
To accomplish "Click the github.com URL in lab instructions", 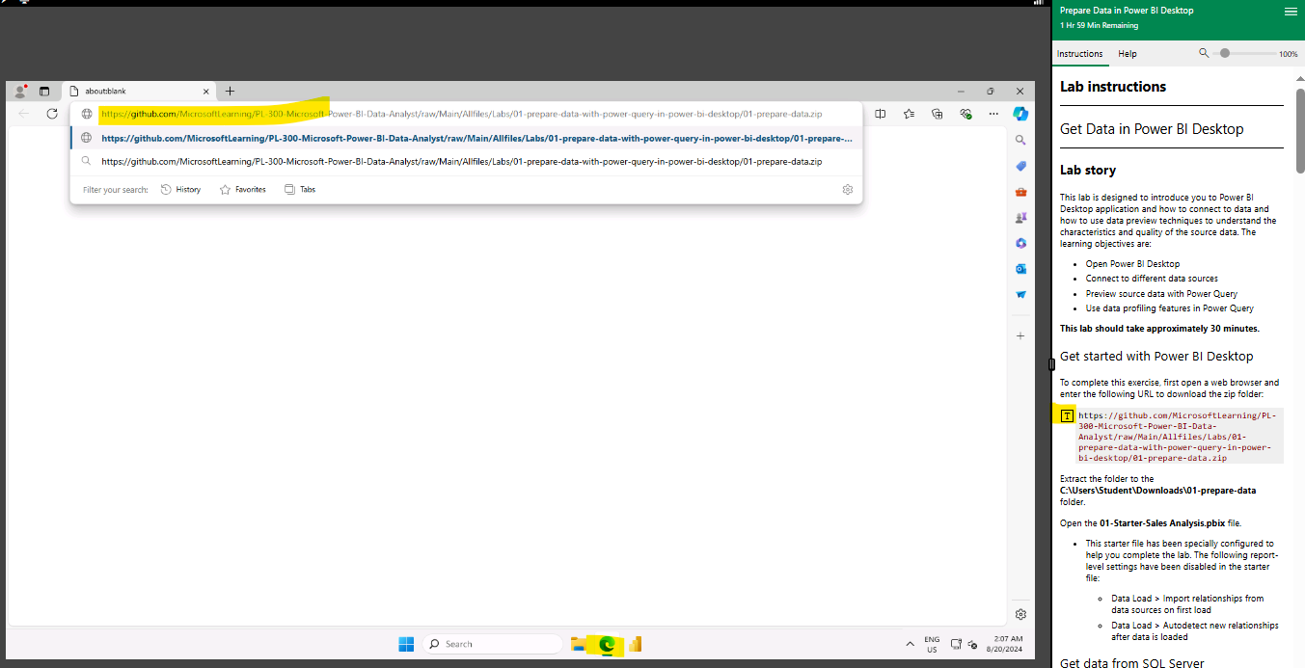I will (1178, 437).
